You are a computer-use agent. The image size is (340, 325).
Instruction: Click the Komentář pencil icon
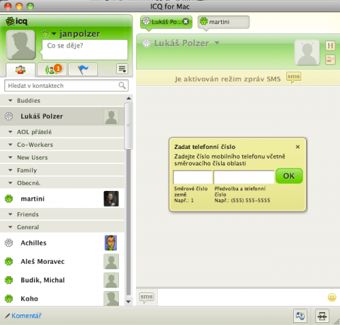point(8,316)
